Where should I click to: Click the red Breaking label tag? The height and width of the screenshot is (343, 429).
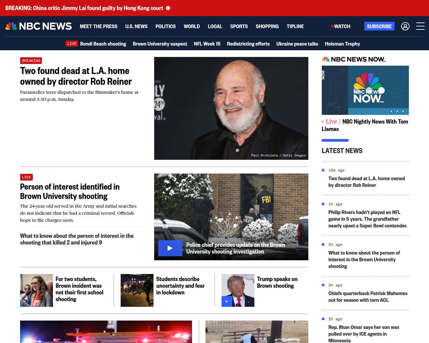(x=31, y=61)
